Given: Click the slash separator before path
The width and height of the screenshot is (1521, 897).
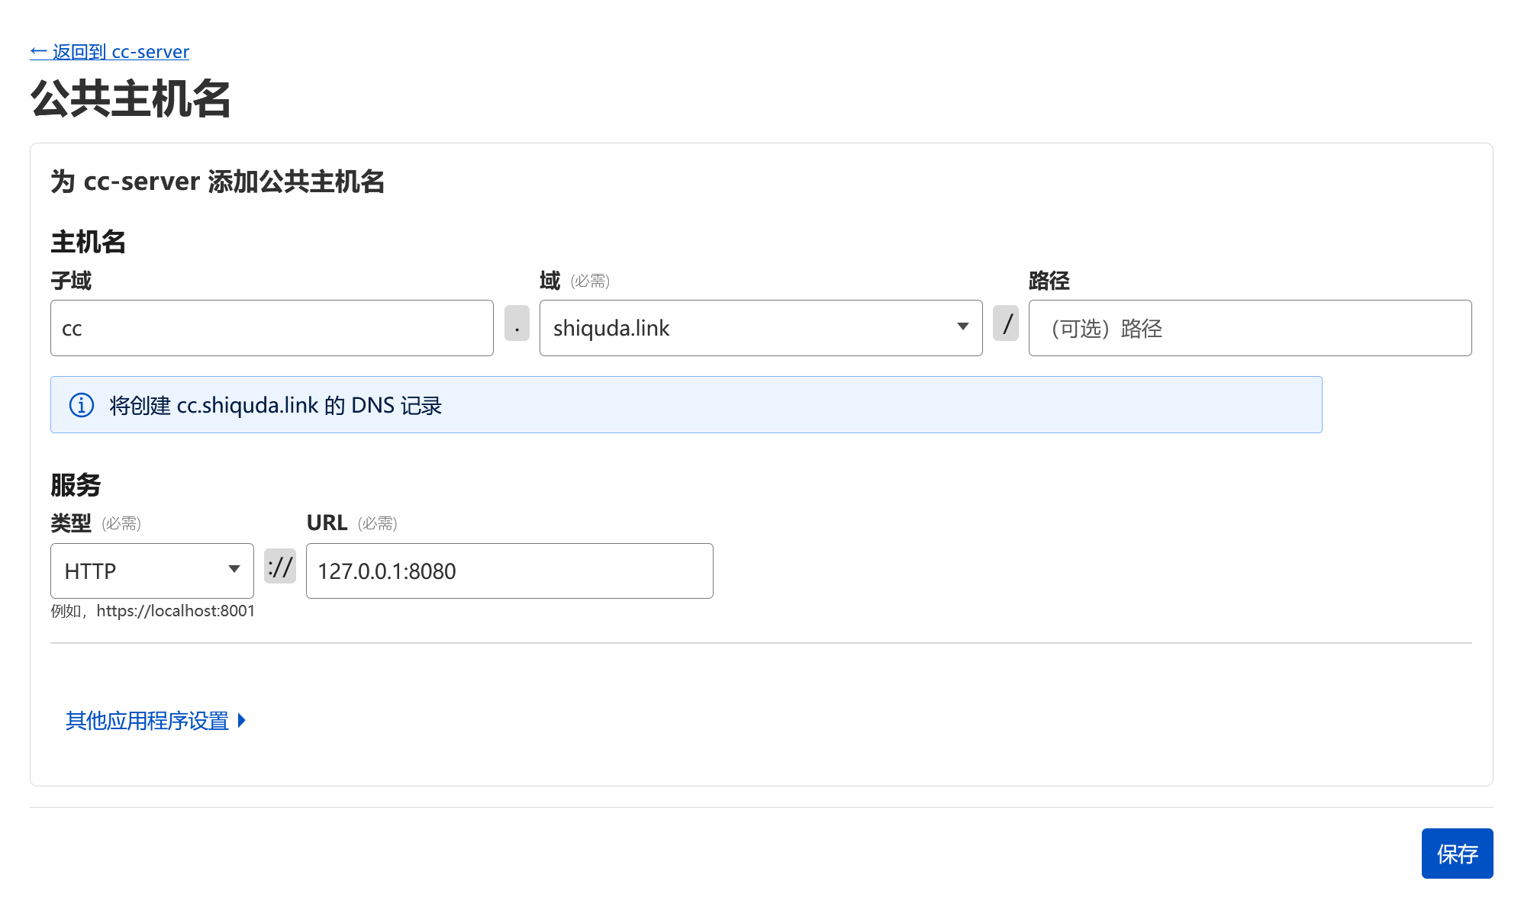Looking at the screenshot, I should tap(1006, 323).
